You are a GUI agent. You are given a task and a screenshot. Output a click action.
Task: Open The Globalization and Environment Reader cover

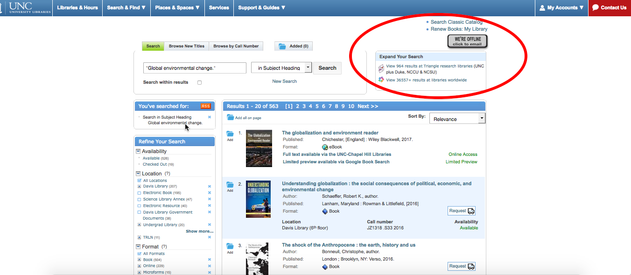[x=259, y=148]
